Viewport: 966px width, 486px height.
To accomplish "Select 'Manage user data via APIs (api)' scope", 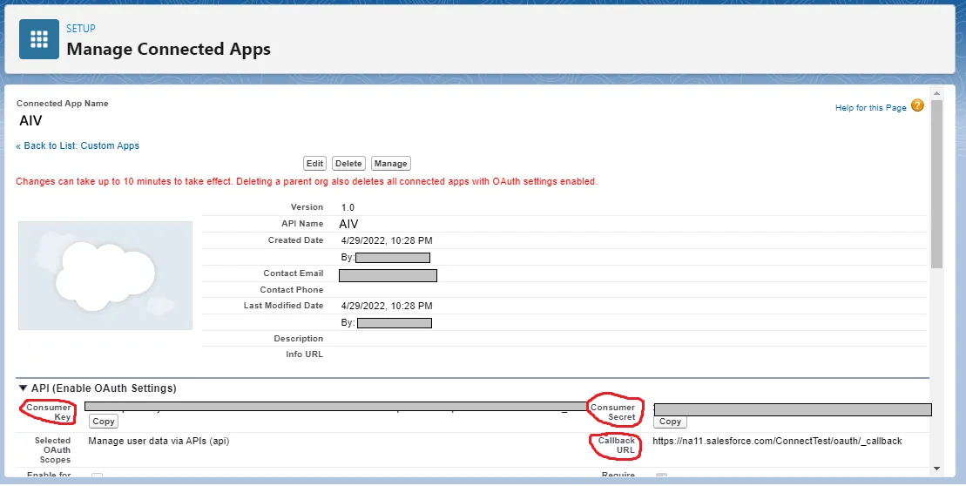I will (x=159, y=441).
